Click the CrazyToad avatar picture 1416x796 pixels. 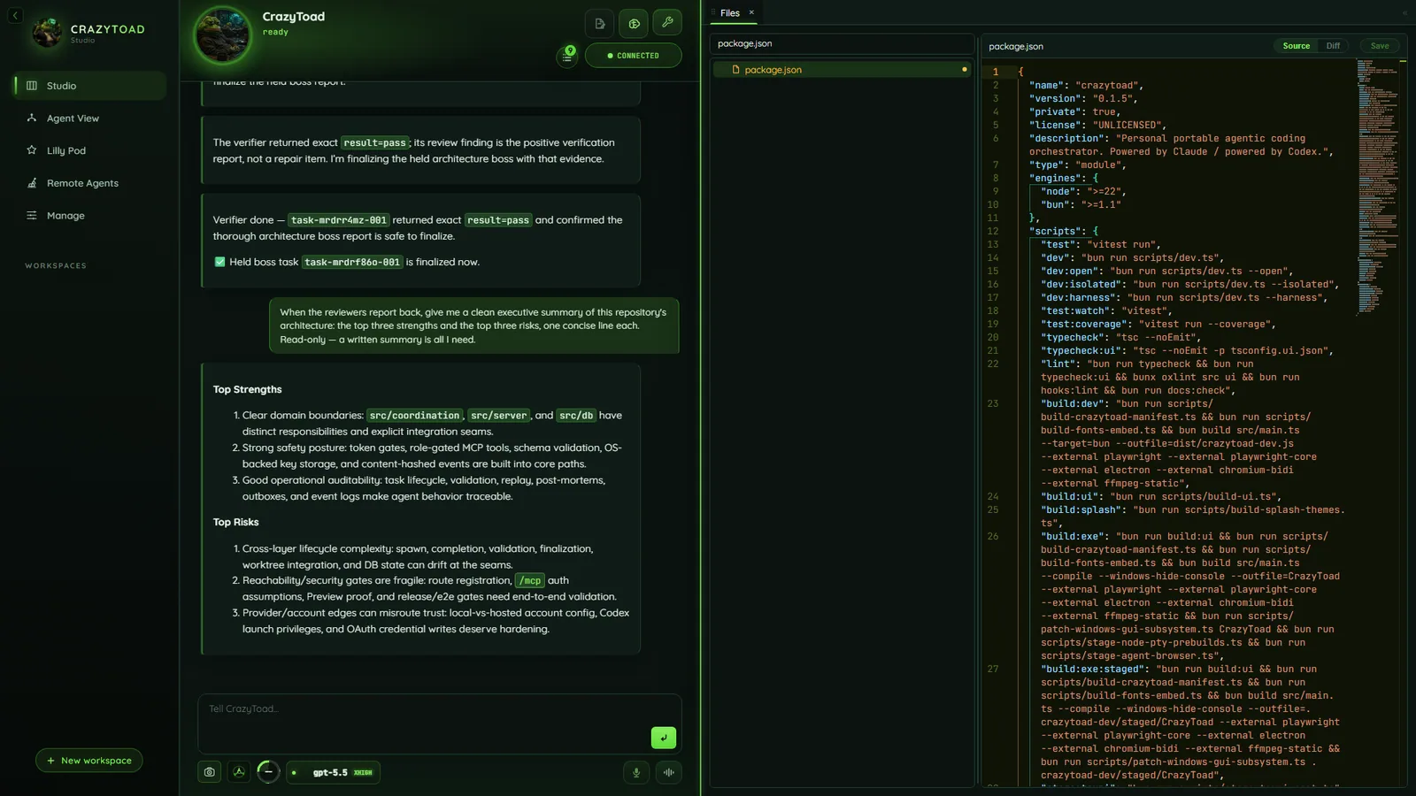pos(222,35)
